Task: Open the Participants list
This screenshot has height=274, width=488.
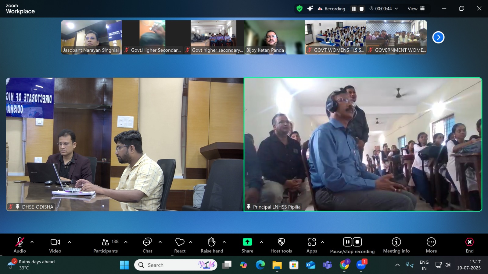Action: point(106,245)
